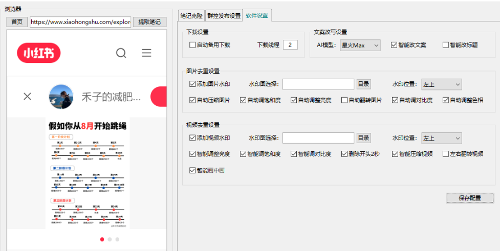Enable the 启动备用下载 checkbox

pos(193,45)
